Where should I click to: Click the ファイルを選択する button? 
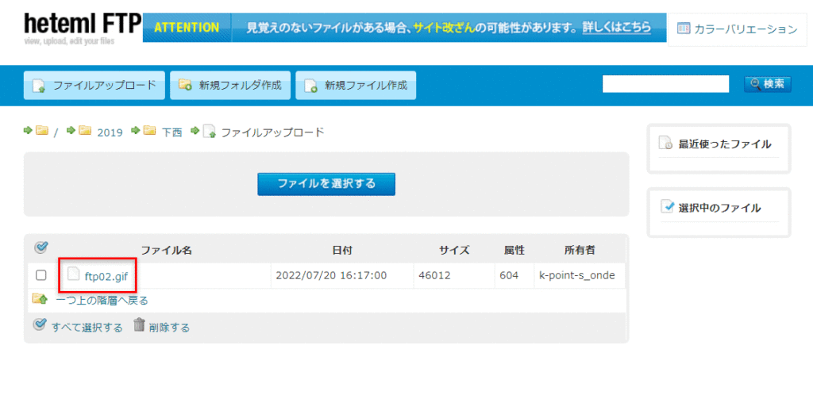pos(326,184)
